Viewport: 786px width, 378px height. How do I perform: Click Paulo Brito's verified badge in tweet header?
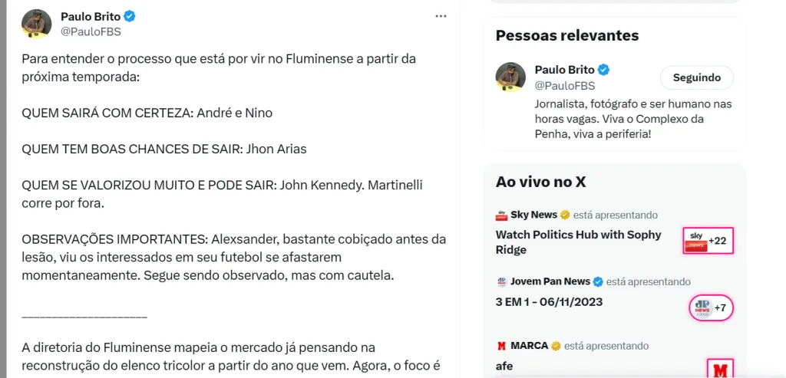coord(130,16)
